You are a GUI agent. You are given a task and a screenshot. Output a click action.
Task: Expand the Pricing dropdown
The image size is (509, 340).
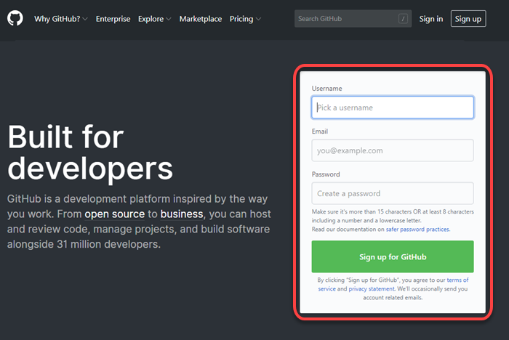click(245, 19)
